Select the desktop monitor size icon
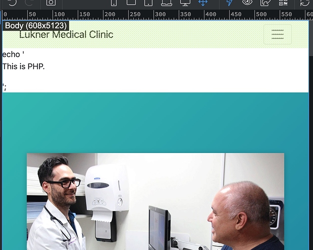The width and height of the screenshot is (313, 250). (185, 2)
